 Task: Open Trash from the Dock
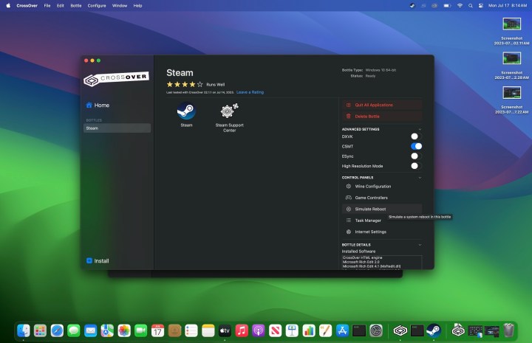pos(508,330)
